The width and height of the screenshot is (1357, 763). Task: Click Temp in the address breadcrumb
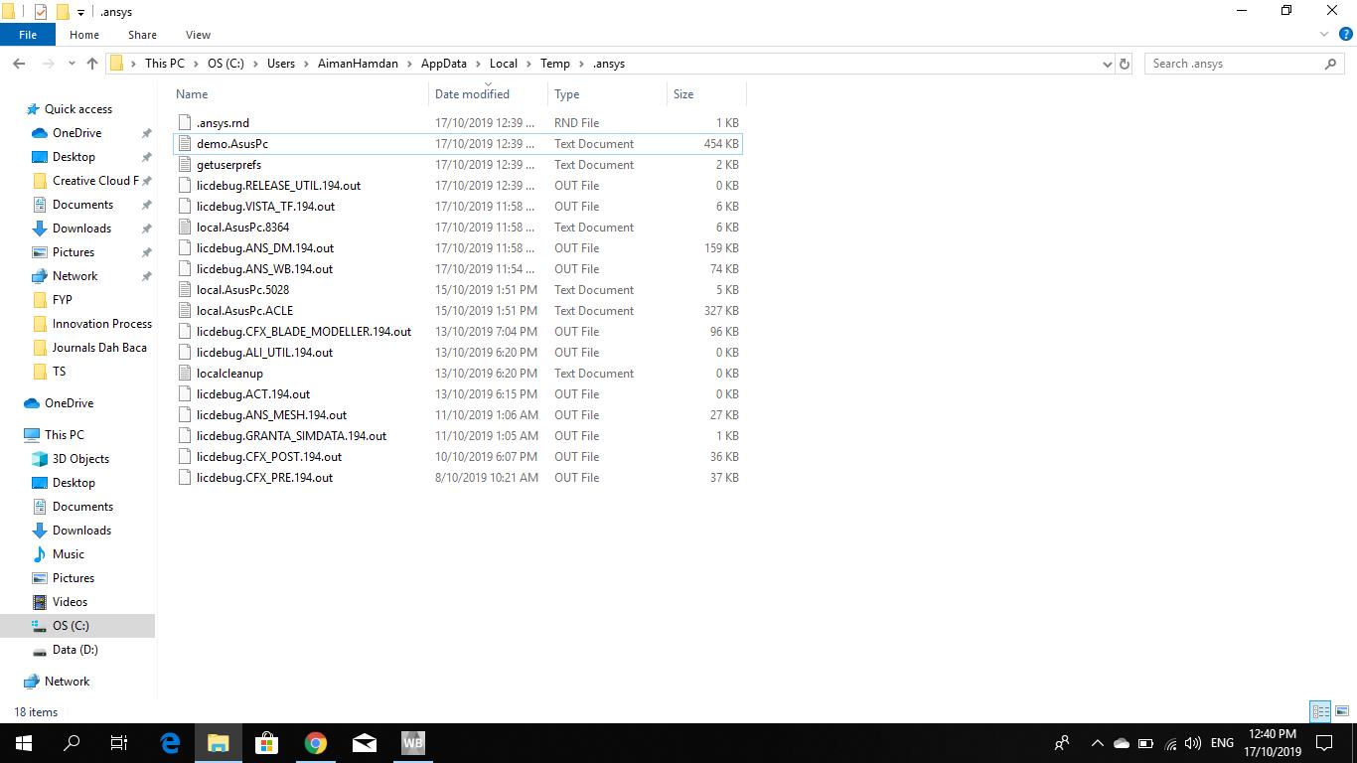tap(555, 64)
